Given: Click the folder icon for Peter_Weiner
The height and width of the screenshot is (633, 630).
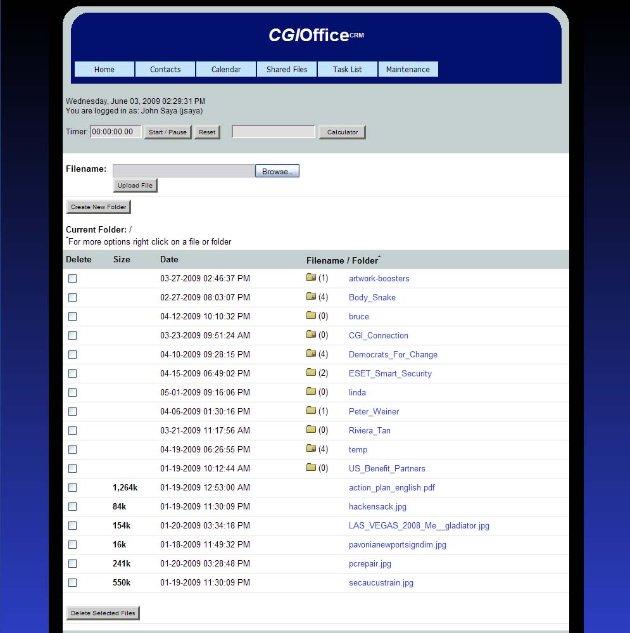Looking at the screenshot, I should 311,411.
